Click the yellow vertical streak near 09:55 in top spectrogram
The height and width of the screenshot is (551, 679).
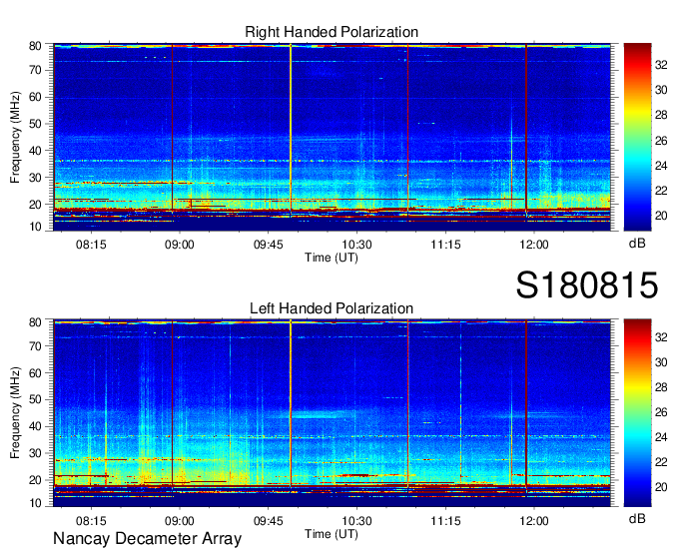291,128
